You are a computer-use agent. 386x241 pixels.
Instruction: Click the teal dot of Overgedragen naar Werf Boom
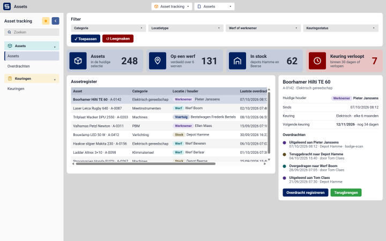[x=284, y=166]
